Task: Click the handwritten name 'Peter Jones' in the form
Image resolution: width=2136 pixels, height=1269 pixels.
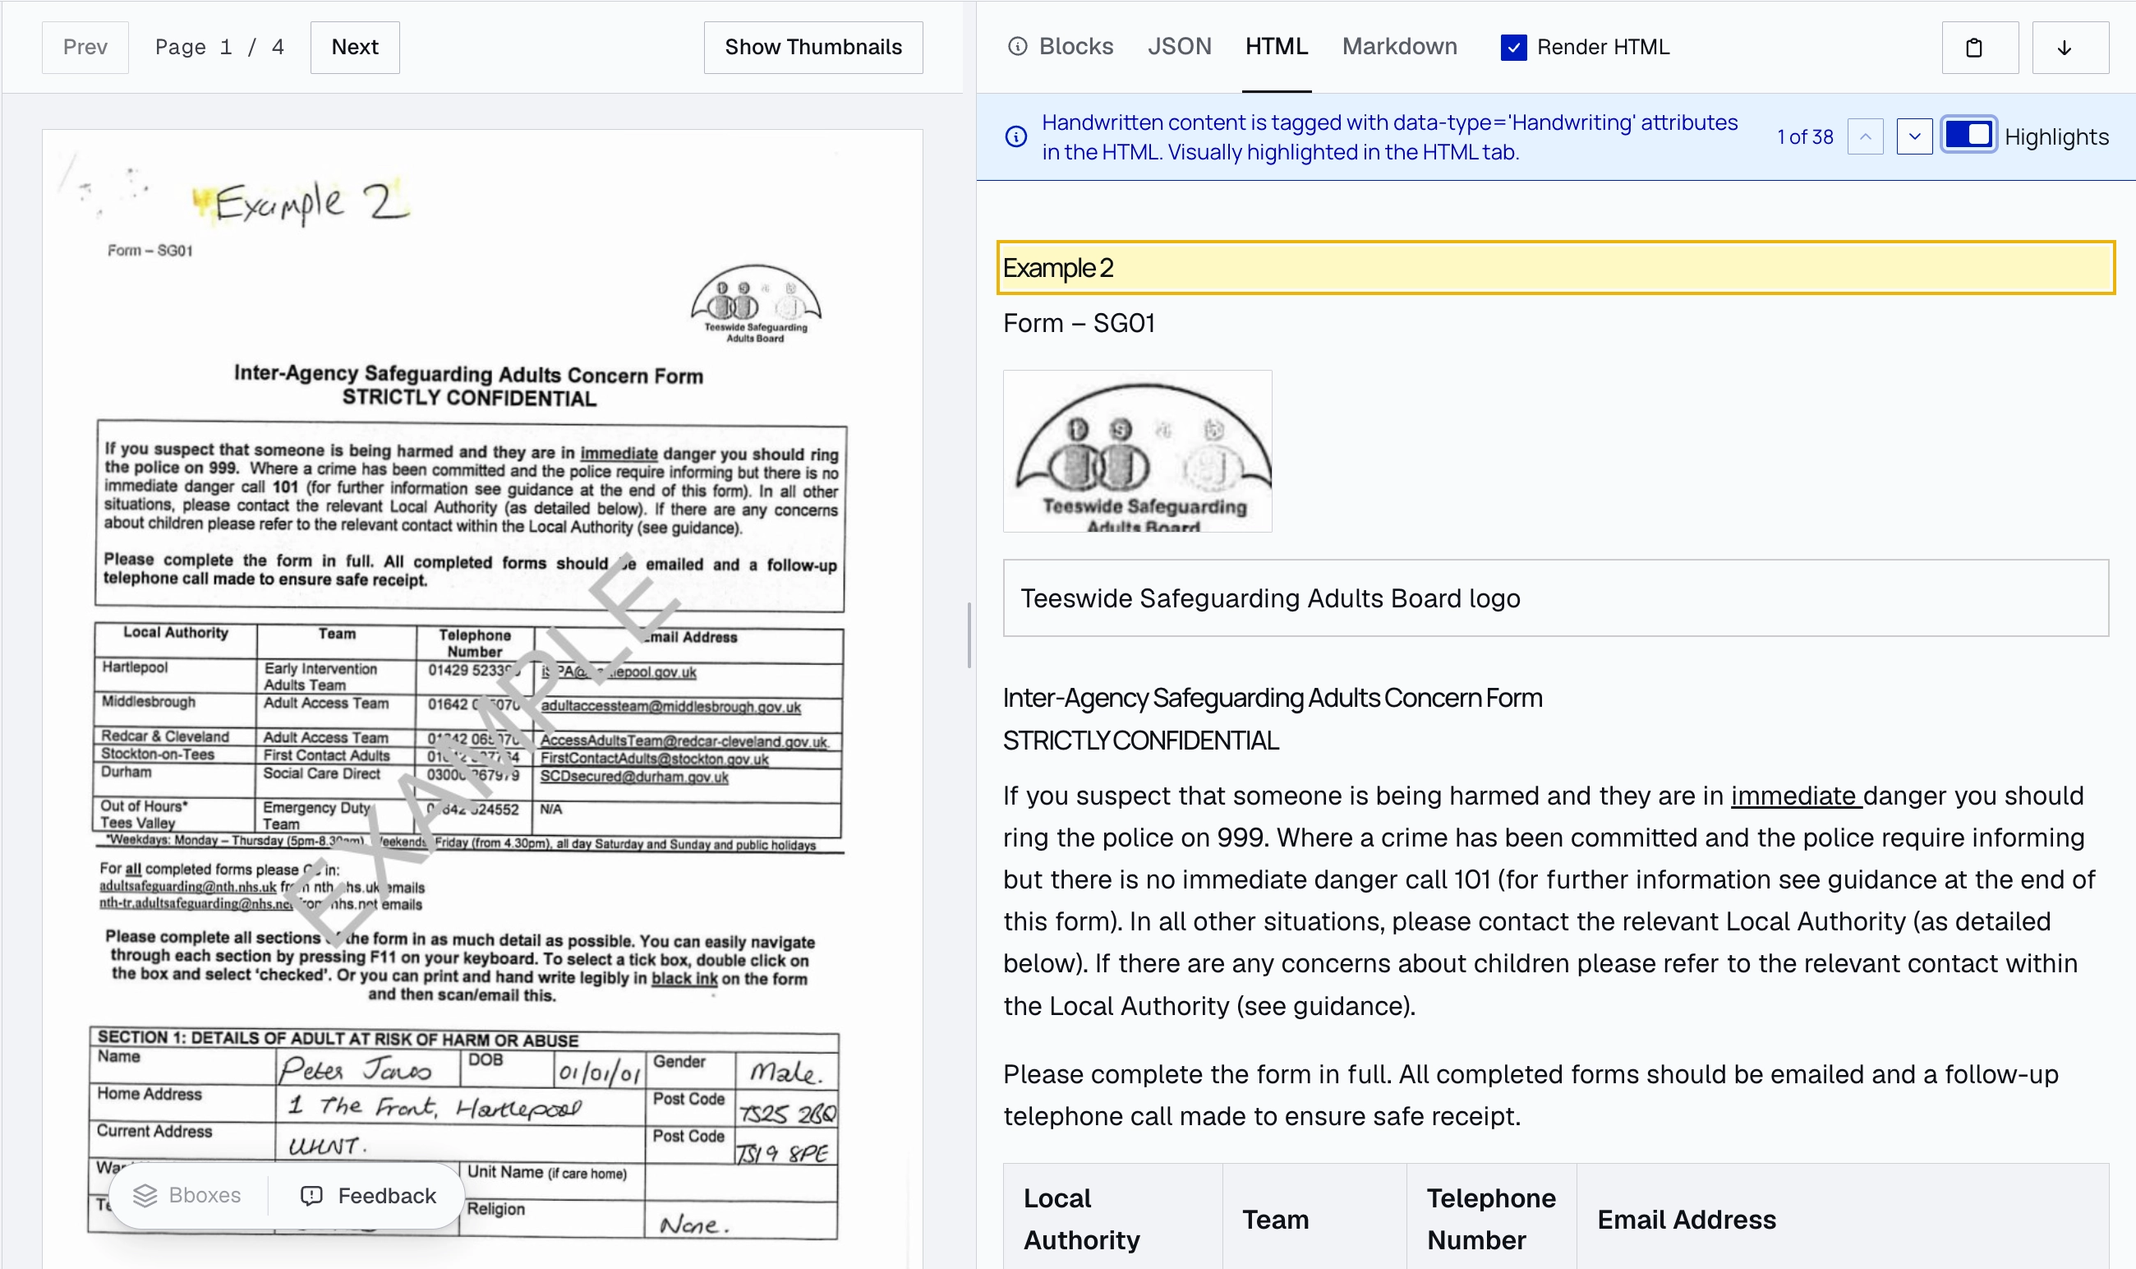Action: tap(356, 1070)
